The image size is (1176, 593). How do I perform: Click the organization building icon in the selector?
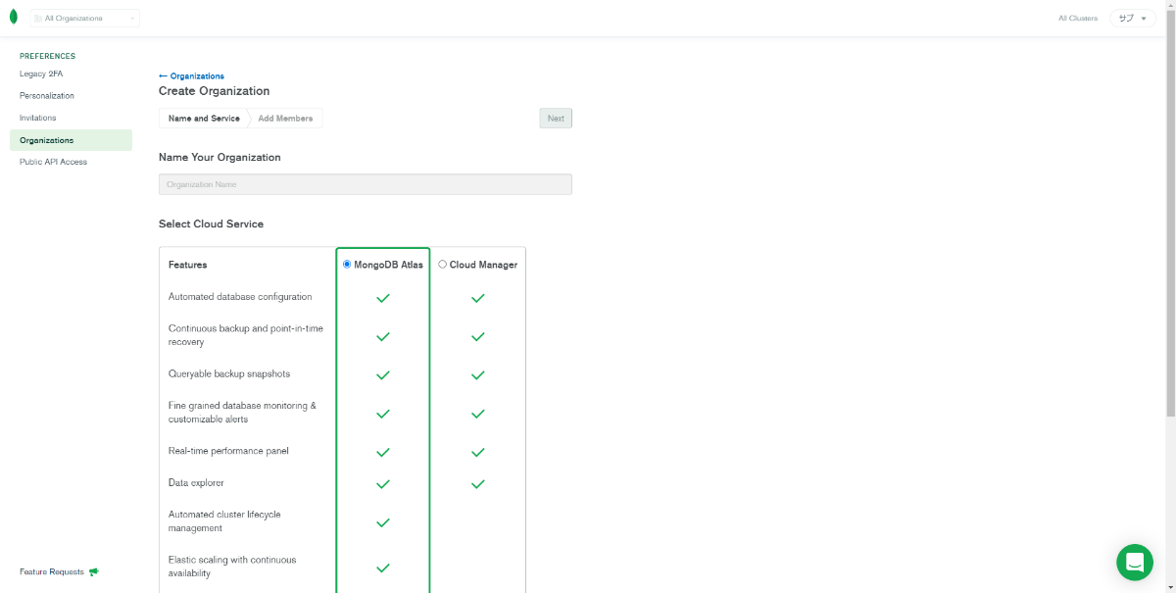pyautogui.click(x=40, y=17)
